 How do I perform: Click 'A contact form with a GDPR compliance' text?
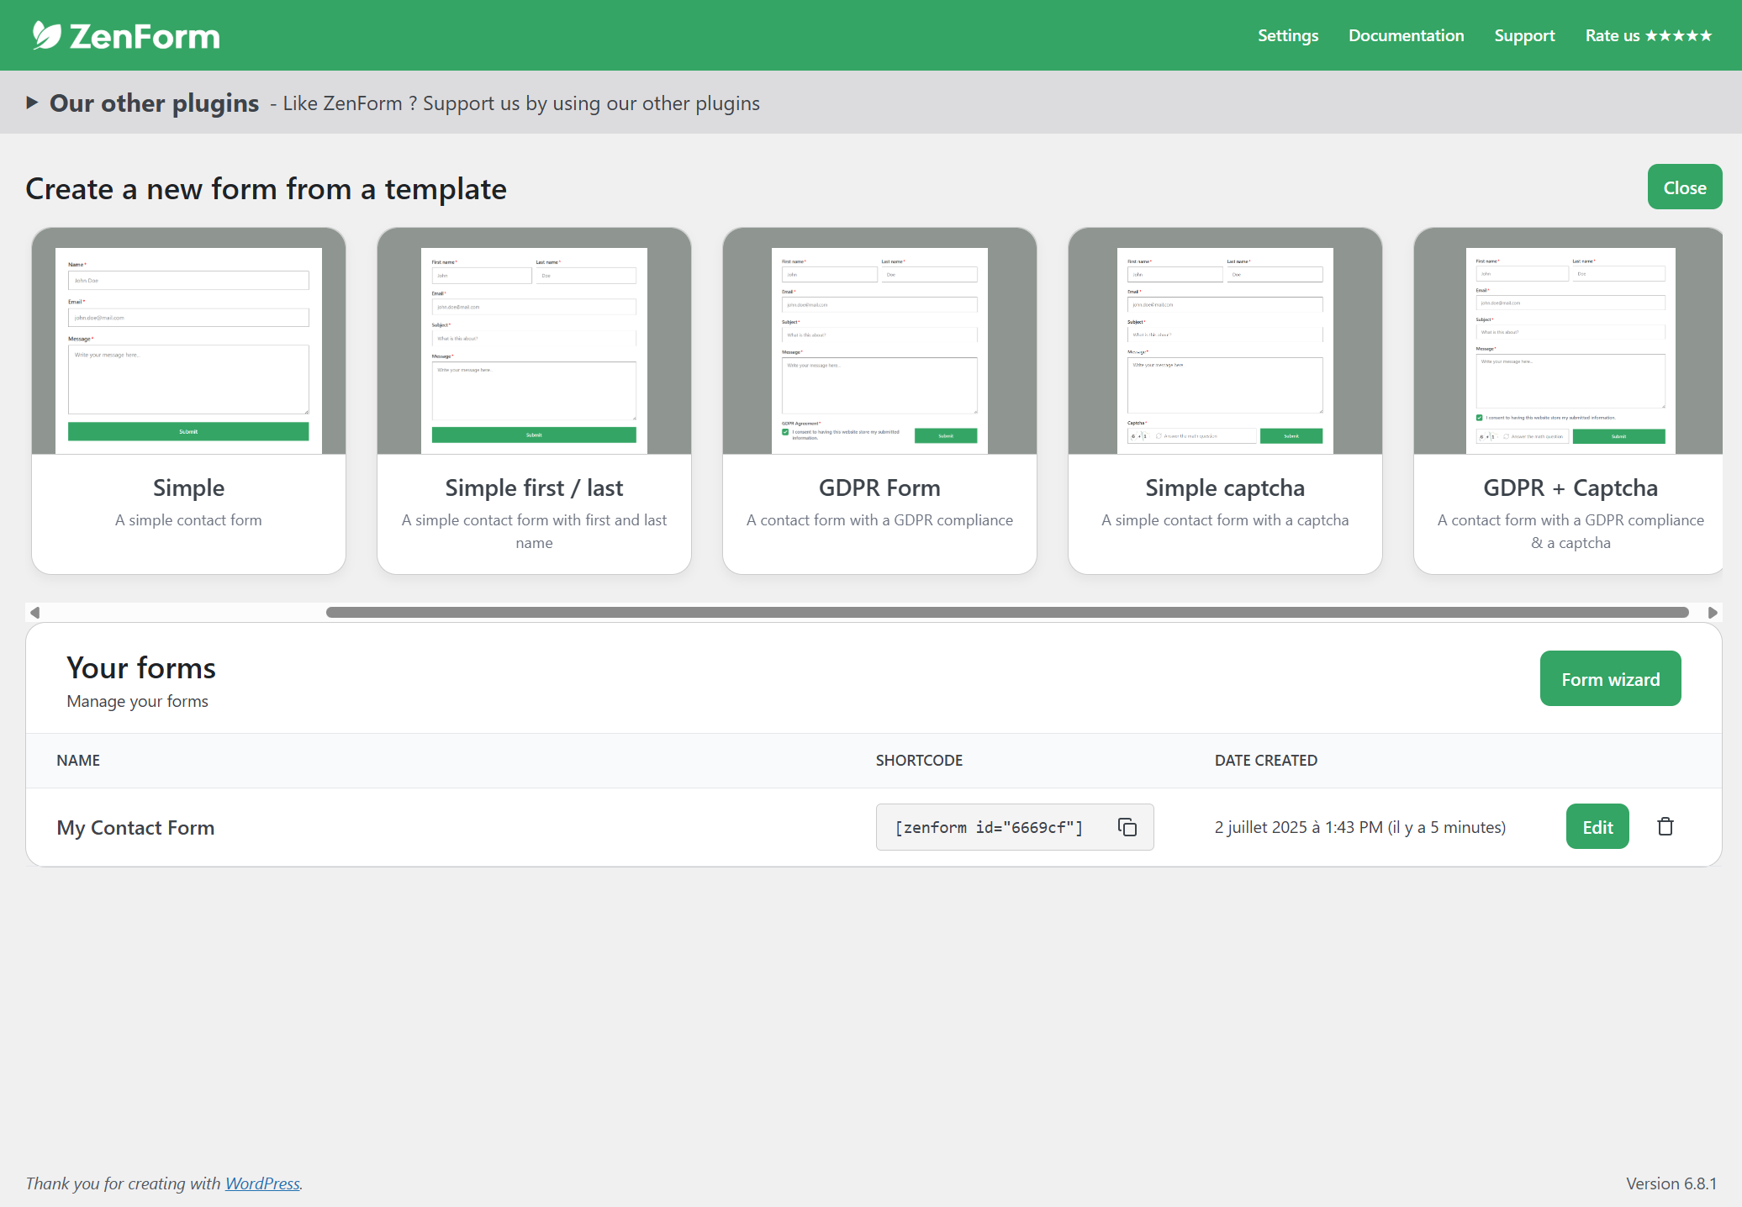coord(879,520)
